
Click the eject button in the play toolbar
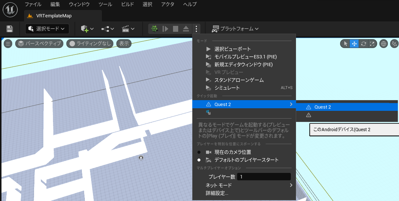coord(186,29)
